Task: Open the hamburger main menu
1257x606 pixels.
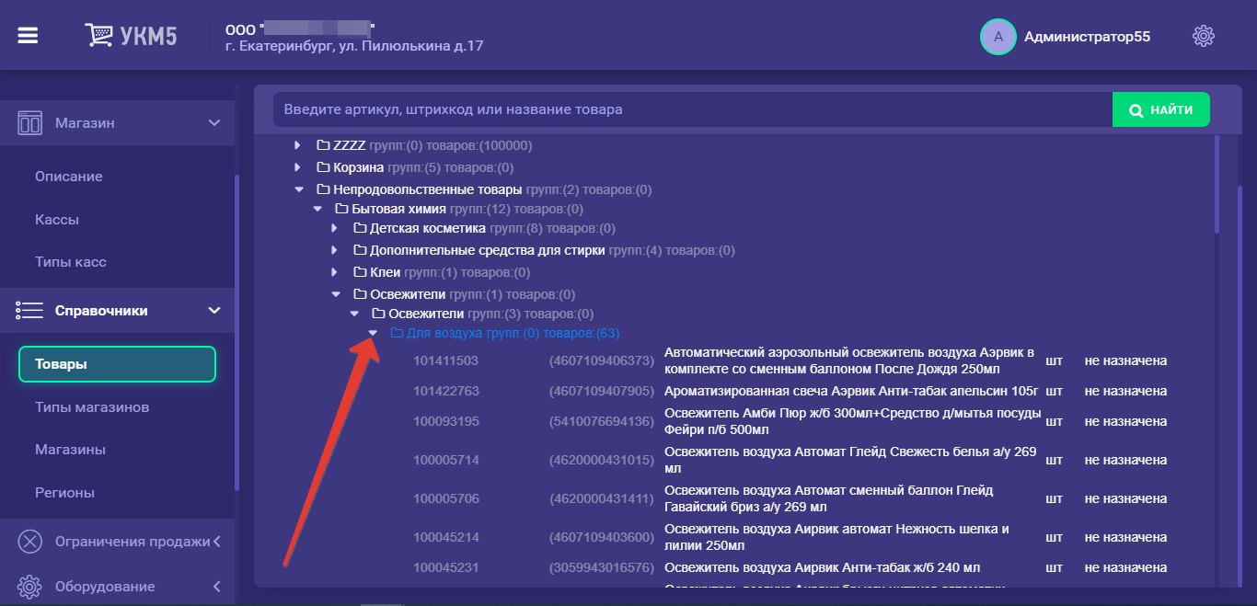Action: (x=28, y=36)
